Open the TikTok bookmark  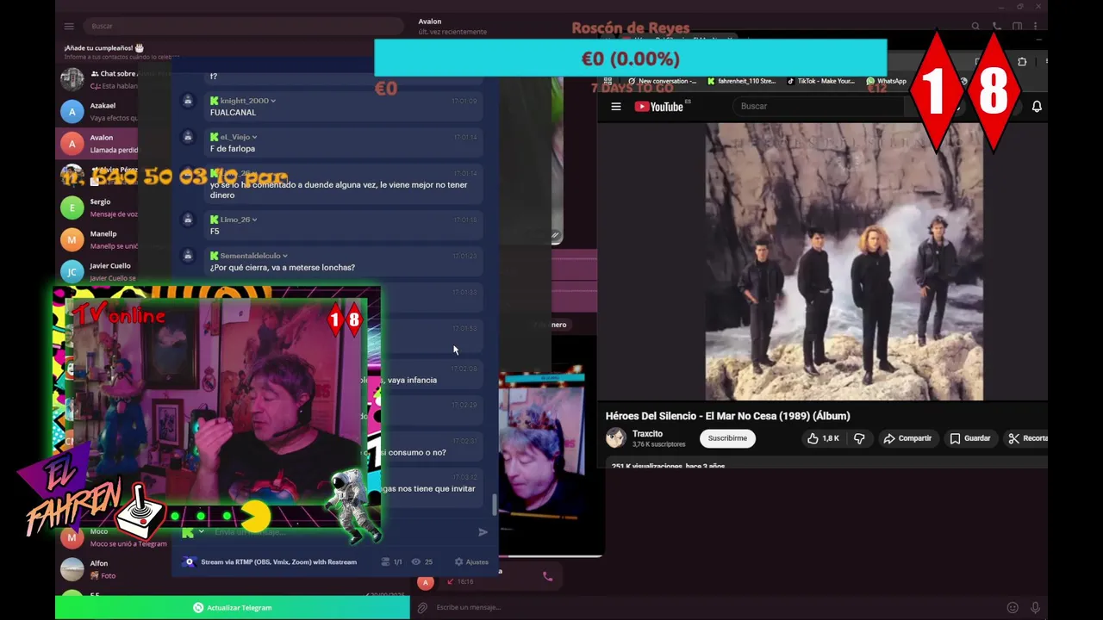pos(819,81)
